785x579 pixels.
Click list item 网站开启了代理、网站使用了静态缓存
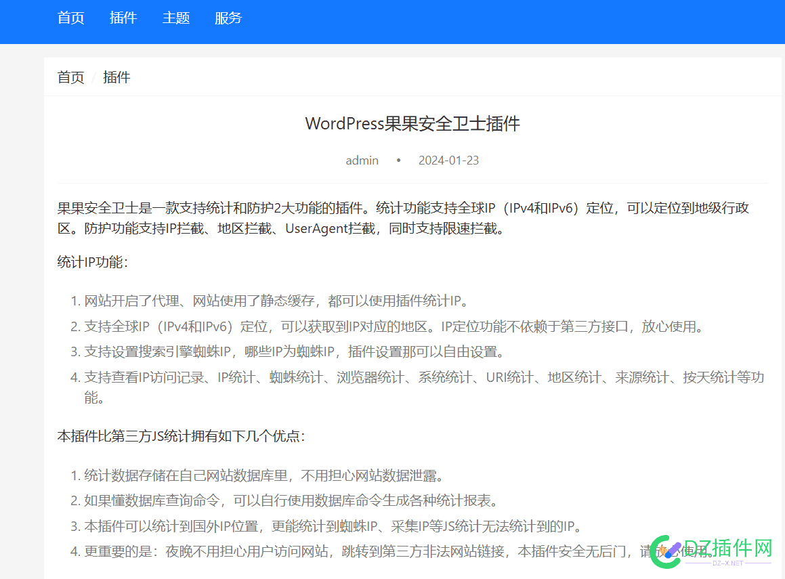pyautogui.click(x=277, y=301)
